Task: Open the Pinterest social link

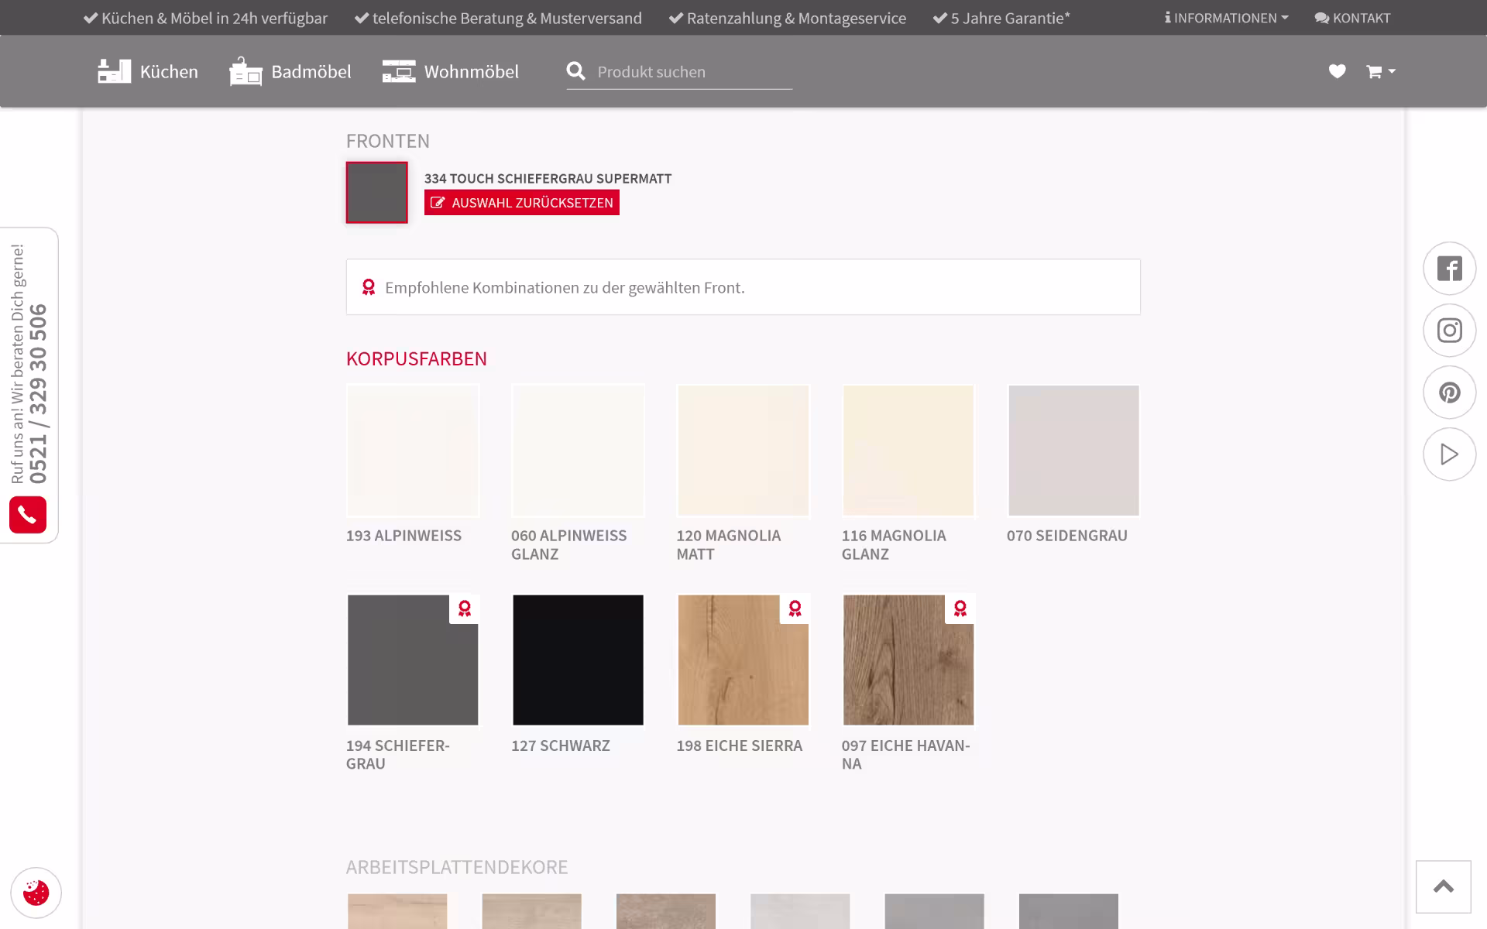Action: [1449, 393]
